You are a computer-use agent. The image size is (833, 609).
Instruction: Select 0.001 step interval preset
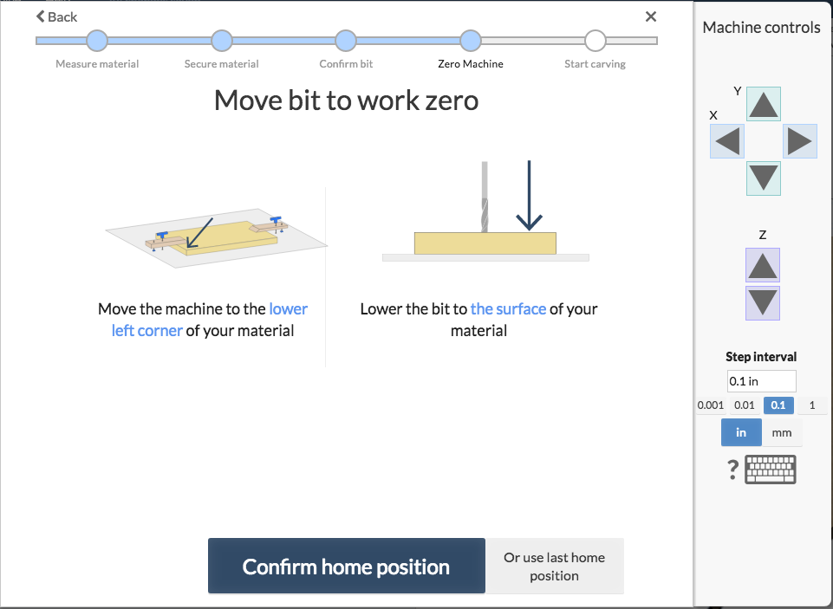[710, 405]
